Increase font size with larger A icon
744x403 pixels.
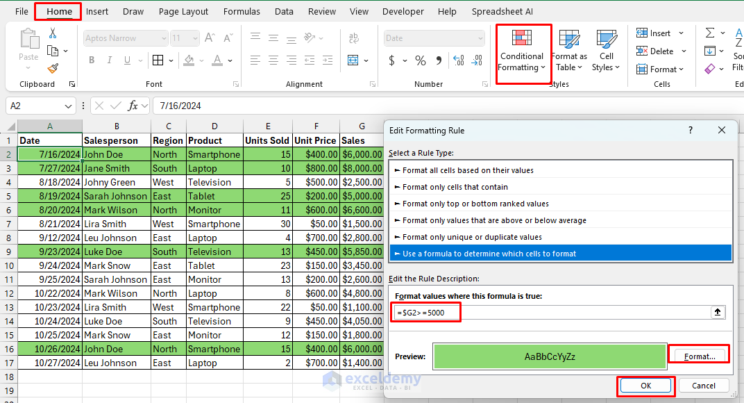[210, 38]
